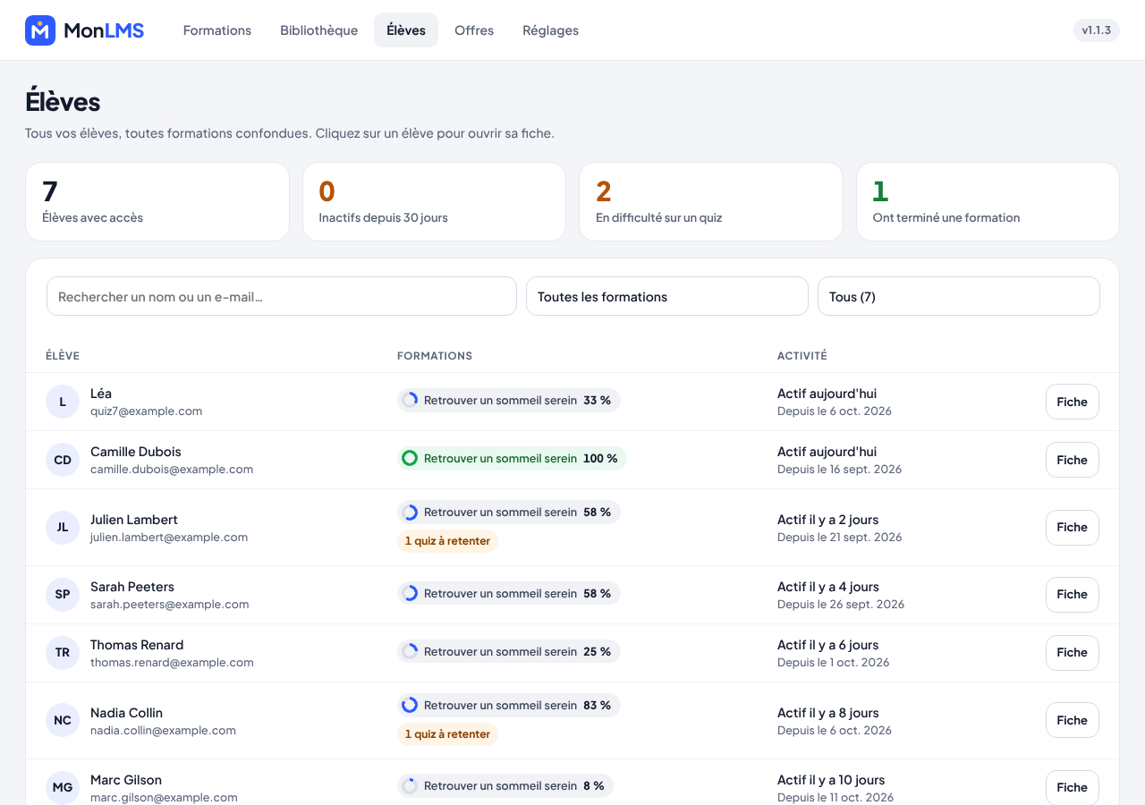The width and height of the screenshot is (1145, 805).
Task: Click Fiche on Julien Lambert's row
Action: tap(1073, 527)
